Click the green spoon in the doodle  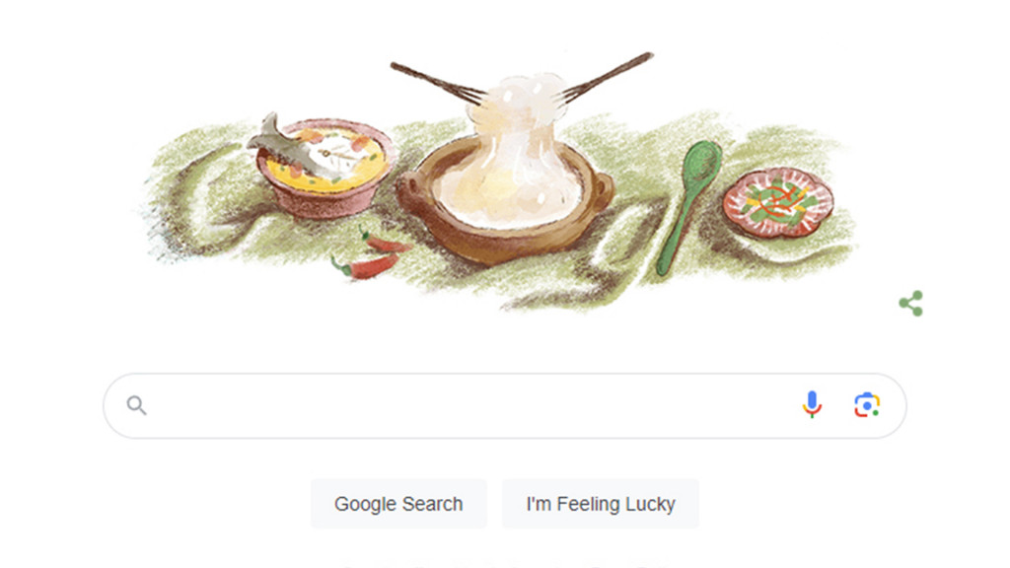(x=687, y=206)
